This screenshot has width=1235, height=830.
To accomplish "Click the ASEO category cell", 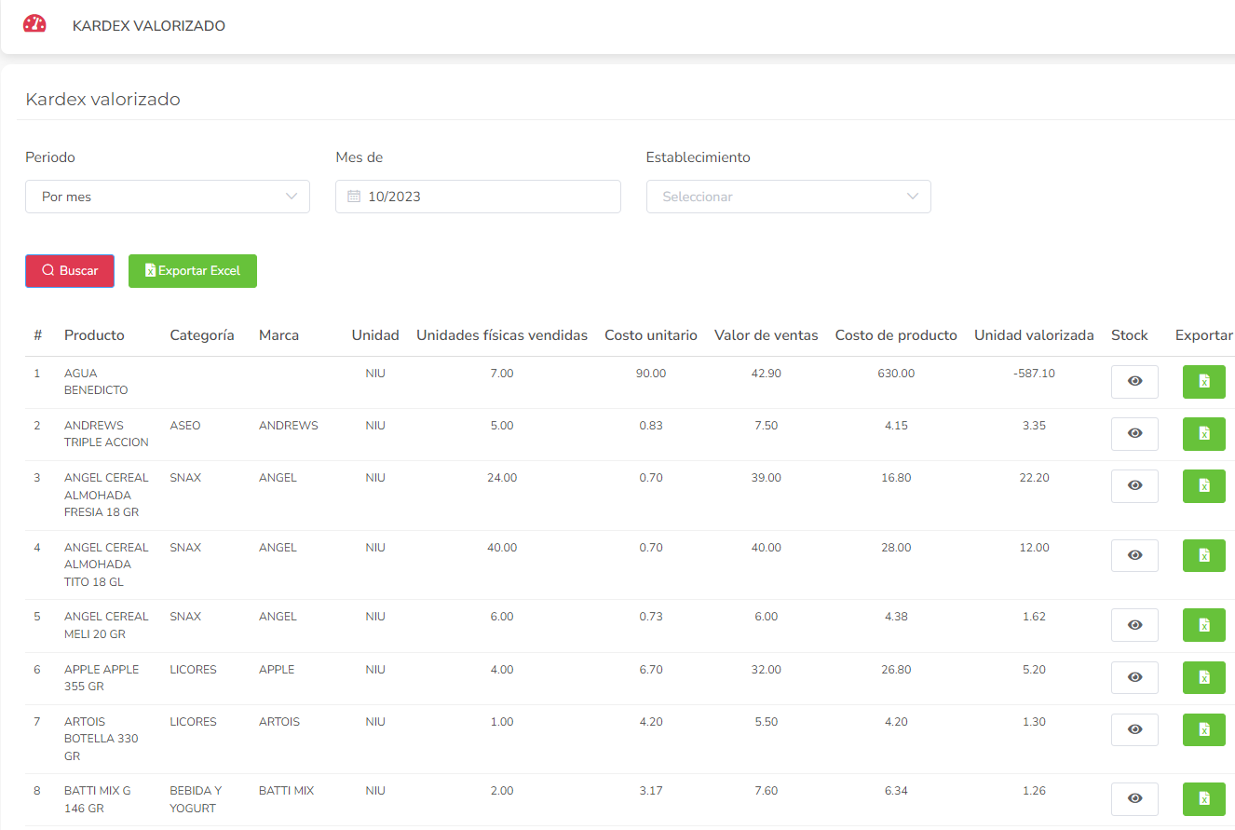I will pos(184,426).
